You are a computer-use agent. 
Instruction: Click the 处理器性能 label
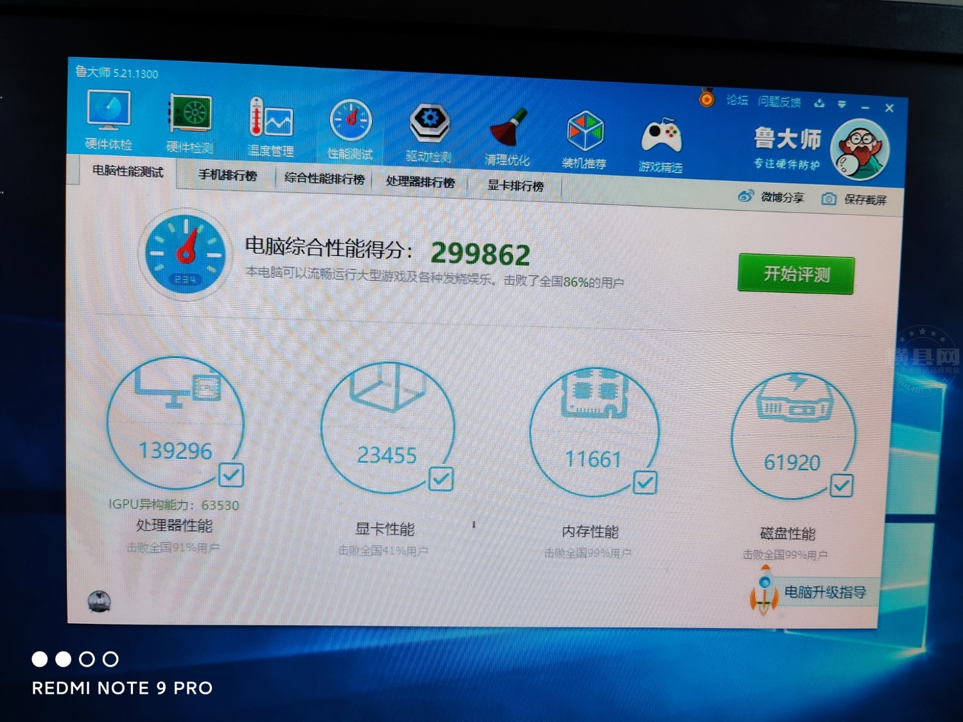click(x=174, y=525)
